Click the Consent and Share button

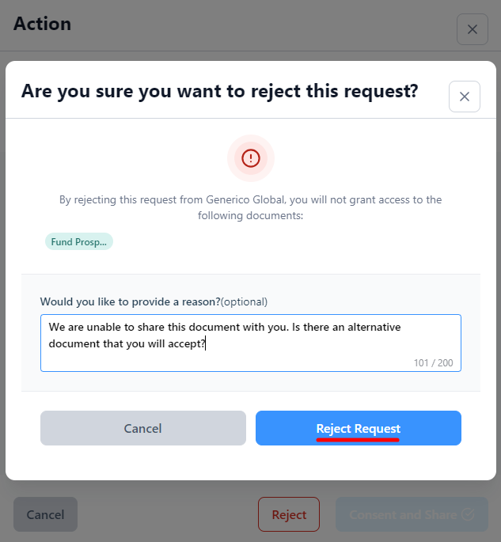[412, 514]
